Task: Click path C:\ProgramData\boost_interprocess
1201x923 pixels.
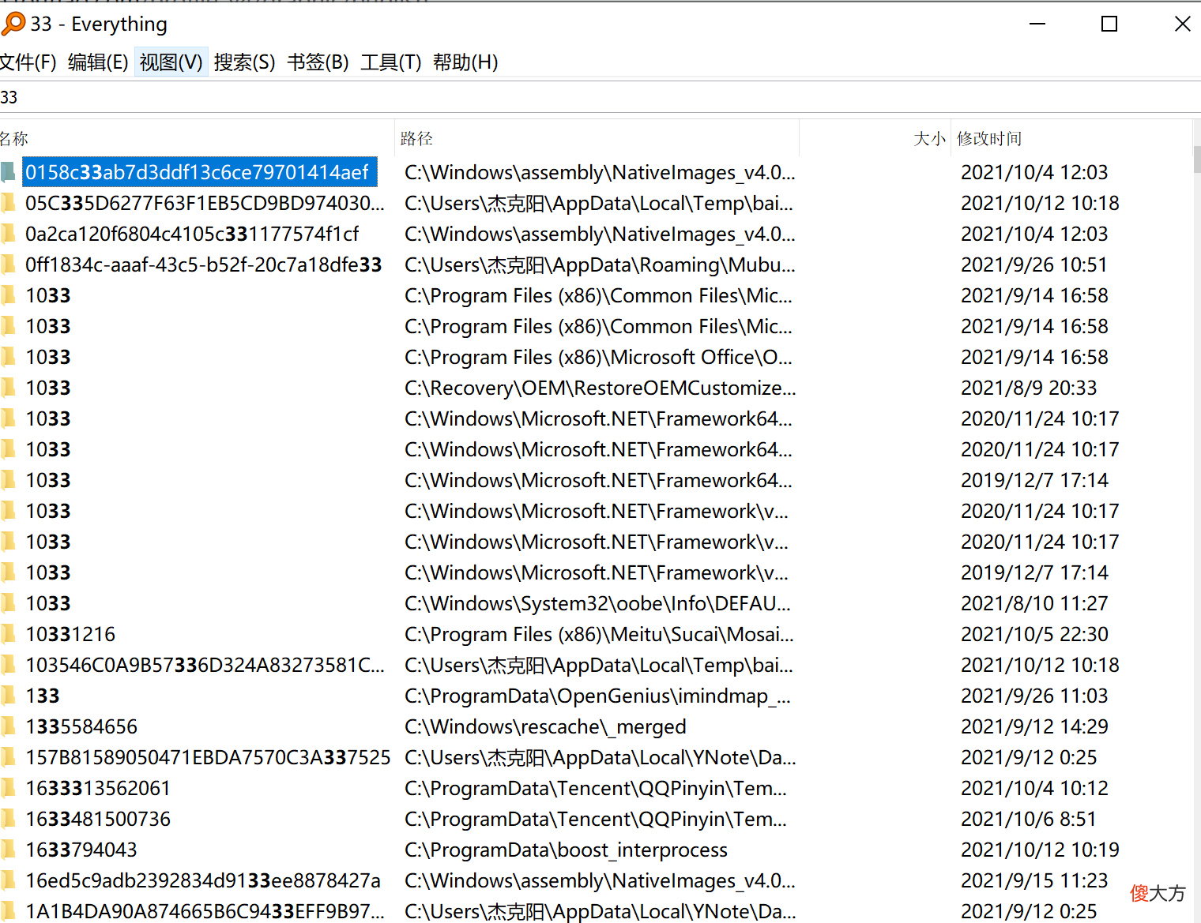Action: pos(566,850)
